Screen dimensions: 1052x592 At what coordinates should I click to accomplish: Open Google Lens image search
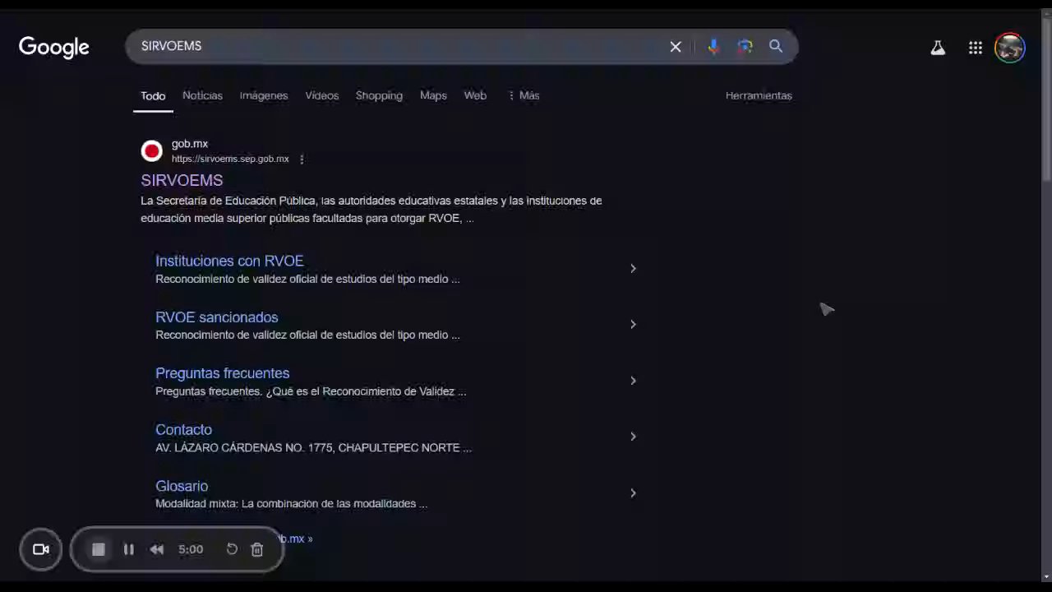pos(745,47)
